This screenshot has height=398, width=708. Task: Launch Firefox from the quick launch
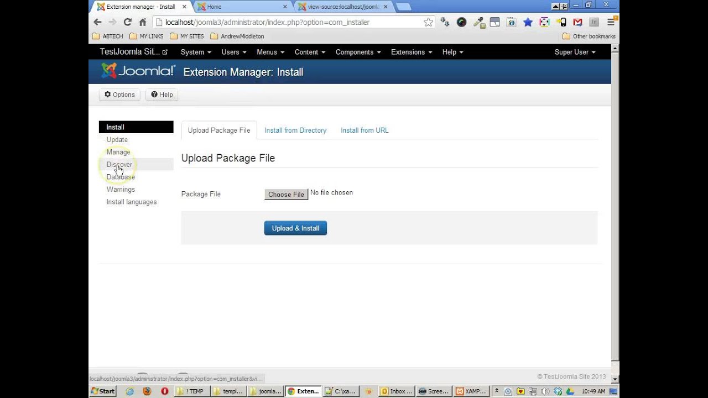click(147, 391)
